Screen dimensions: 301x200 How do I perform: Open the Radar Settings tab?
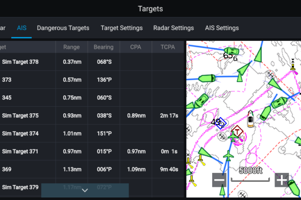pyautogui.click(x=173, y=28)
